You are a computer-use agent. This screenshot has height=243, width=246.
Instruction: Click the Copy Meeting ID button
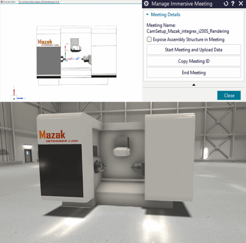coord(194,61)
